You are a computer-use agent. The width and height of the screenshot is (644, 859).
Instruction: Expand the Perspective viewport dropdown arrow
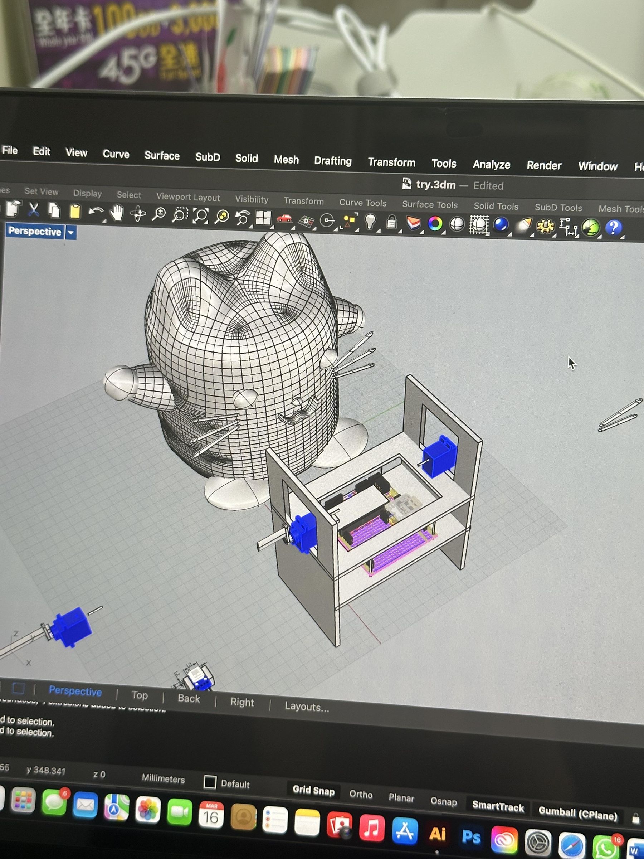point(70,233)
